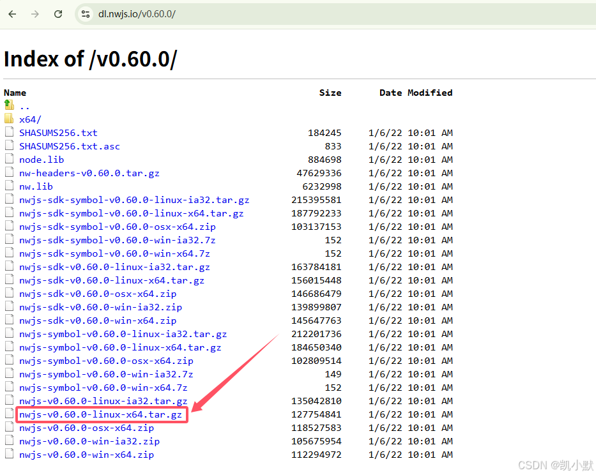Click the Size column header

point(330,93)
